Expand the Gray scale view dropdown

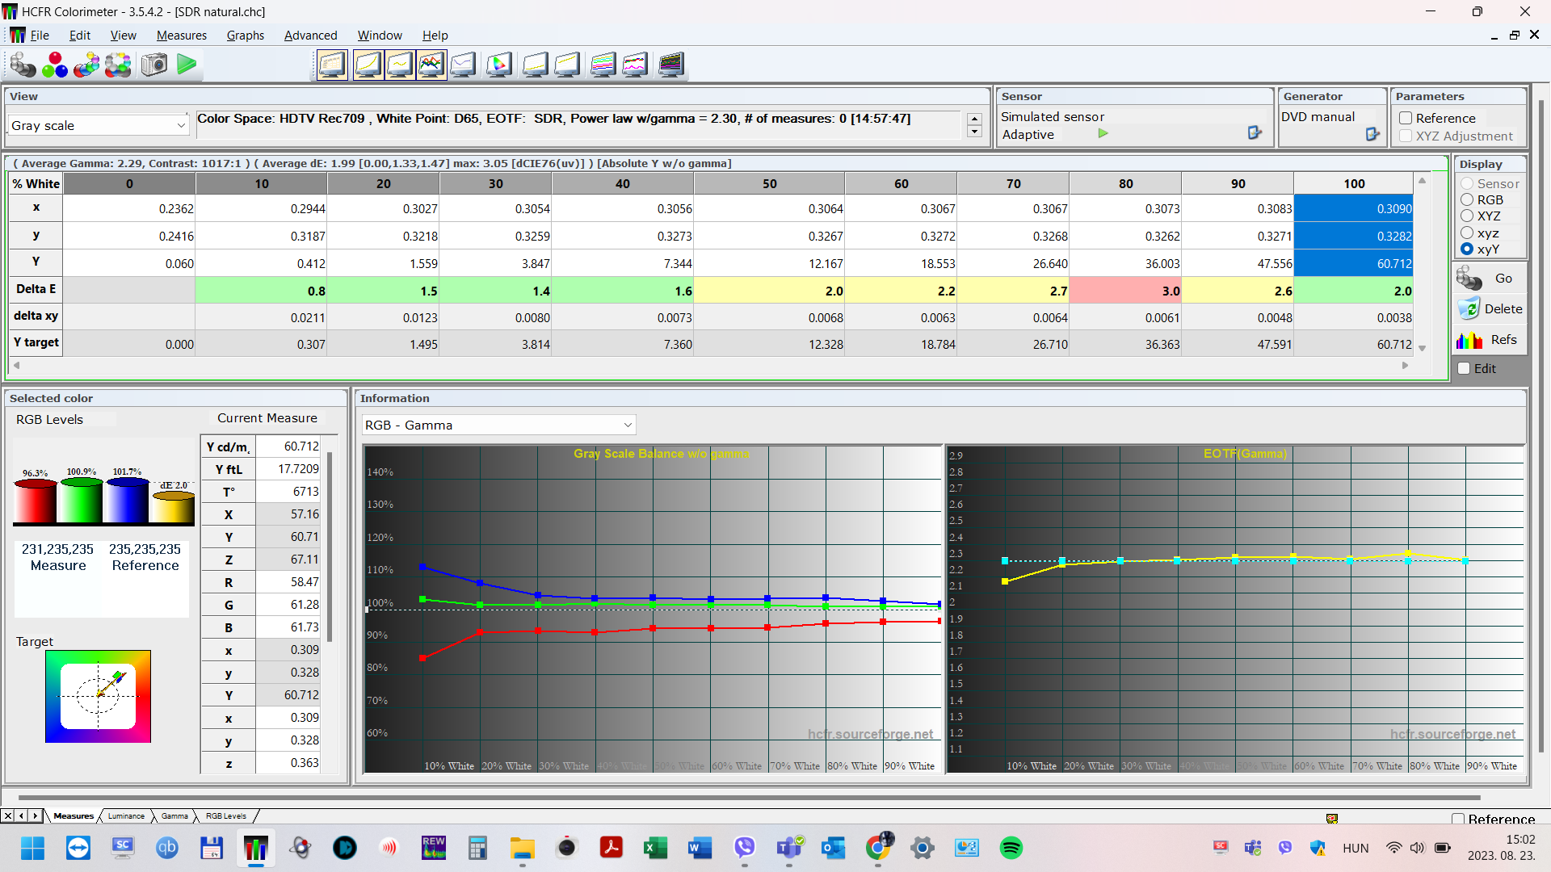[x=180, y=126]
